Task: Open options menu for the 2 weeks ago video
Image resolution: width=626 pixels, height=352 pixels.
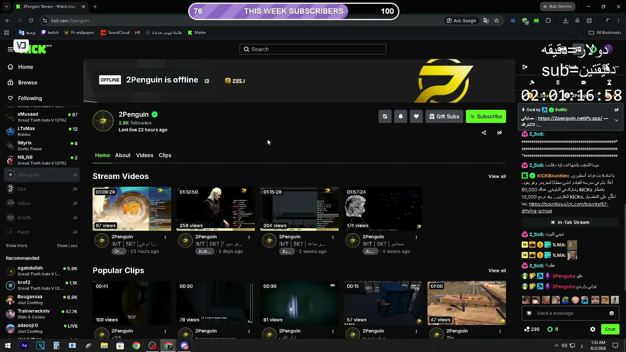Action: tap(333, 237)
